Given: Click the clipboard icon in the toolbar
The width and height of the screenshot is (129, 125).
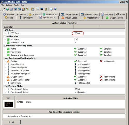Looking at the screenshot, I should coord(33,9).
